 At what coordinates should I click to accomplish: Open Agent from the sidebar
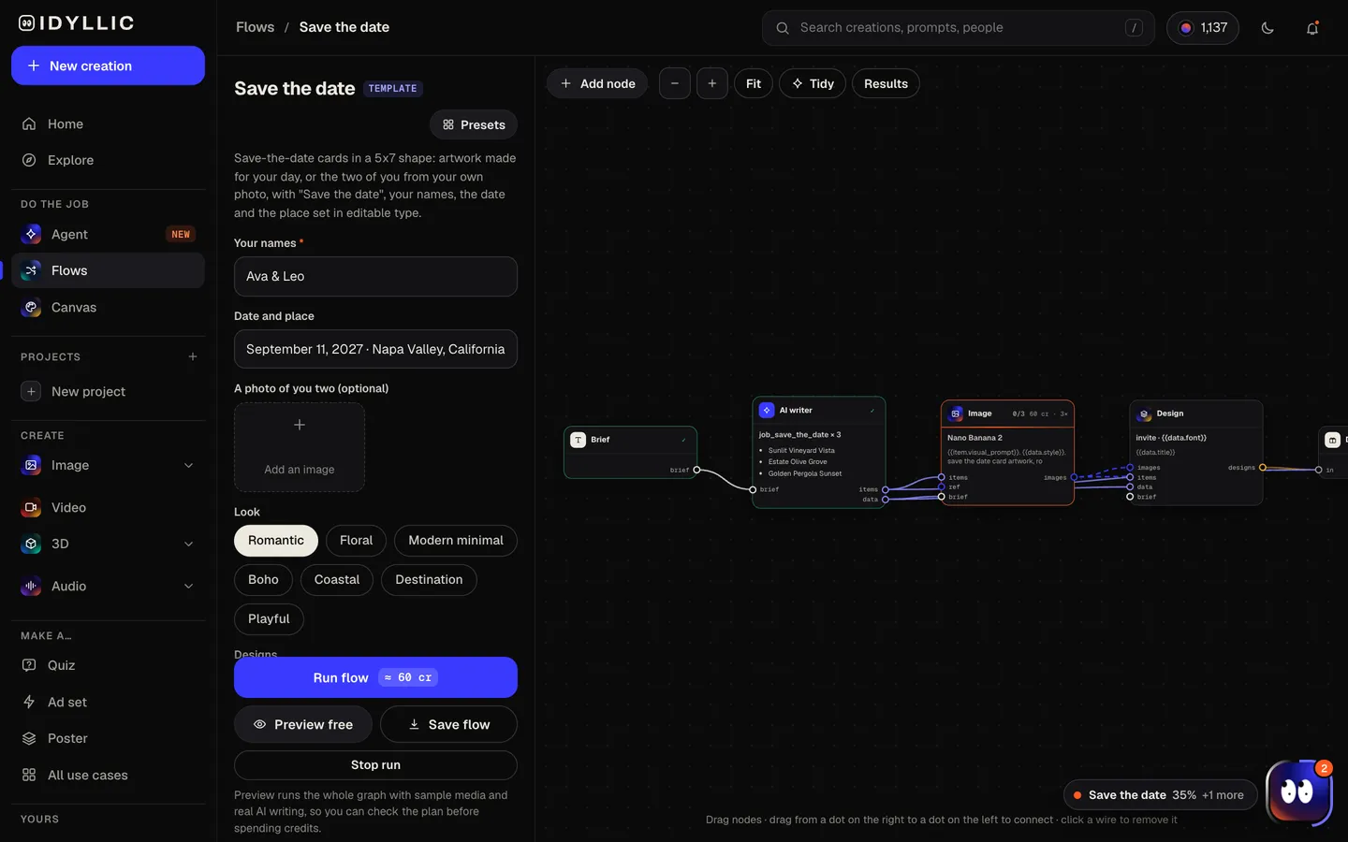(x=108, y=234)
